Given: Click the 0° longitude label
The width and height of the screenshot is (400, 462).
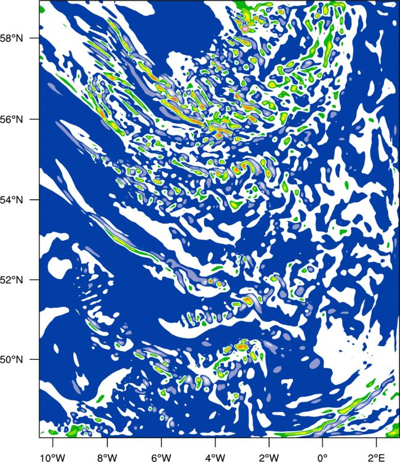Looking at the screenshot, I should click(322, 458).
